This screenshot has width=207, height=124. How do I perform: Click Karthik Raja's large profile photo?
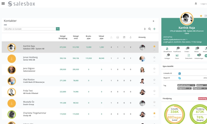[187, 19]
